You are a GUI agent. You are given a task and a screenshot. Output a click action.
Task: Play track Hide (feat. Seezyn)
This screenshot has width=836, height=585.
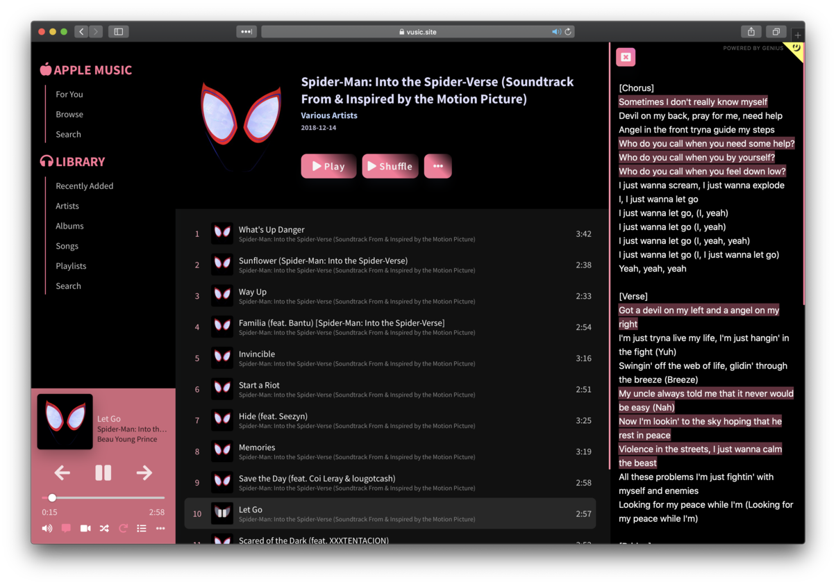(390, 420)
